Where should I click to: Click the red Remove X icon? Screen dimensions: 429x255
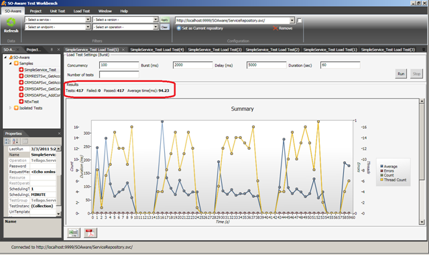(x=275, y=28)
